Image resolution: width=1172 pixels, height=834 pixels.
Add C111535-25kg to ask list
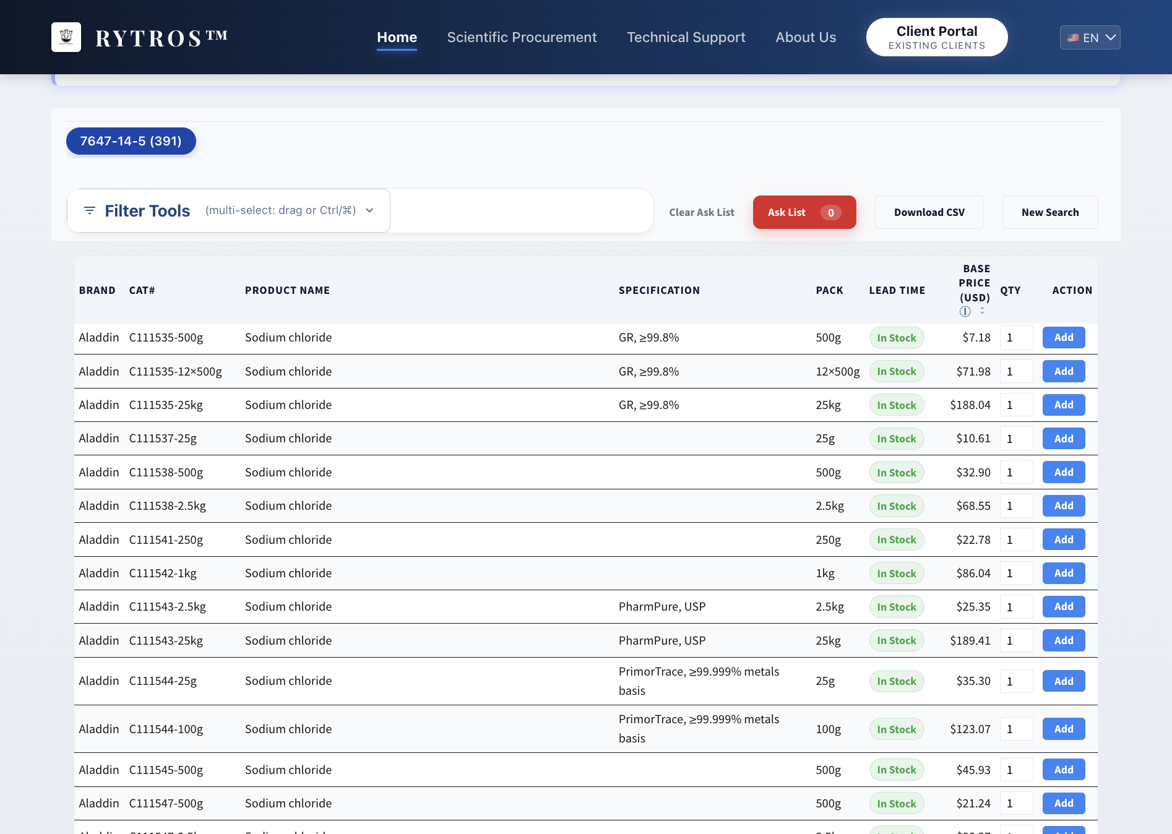(x=1063, y=405)
